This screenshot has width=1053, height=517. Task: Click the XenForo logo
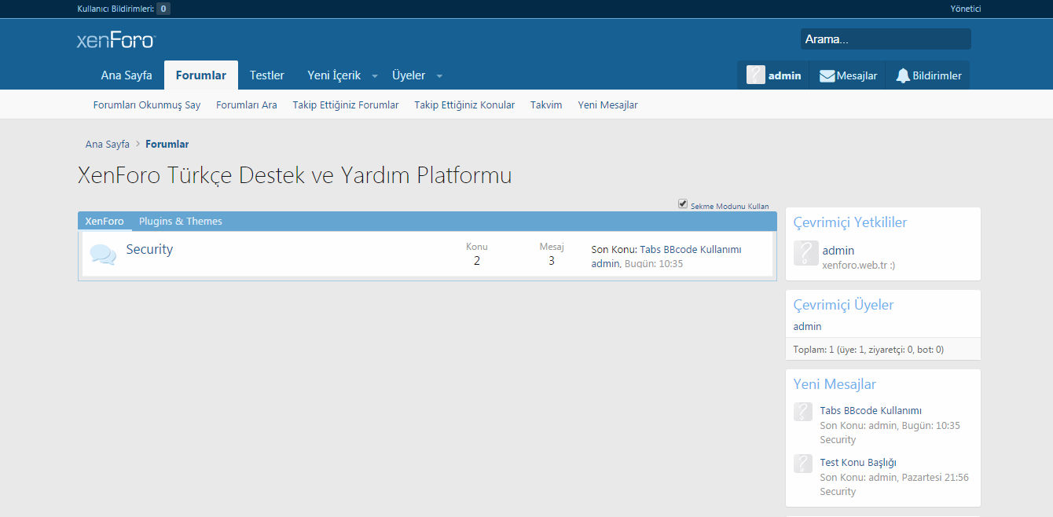tap(116, 41)
